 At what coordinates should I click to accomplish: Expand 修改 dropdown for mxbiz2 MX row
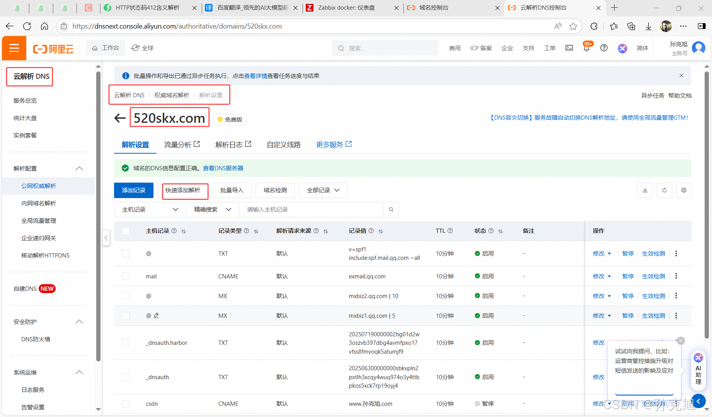(610, 296)
